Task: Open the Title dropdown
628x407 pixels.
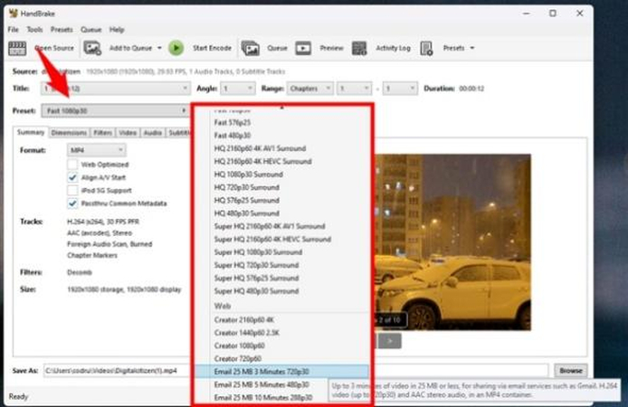Action: click(115, 89)
